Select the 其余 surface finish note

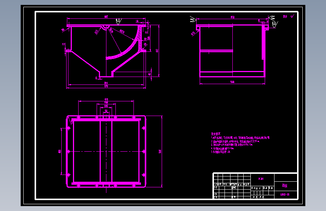click(285, 17)
